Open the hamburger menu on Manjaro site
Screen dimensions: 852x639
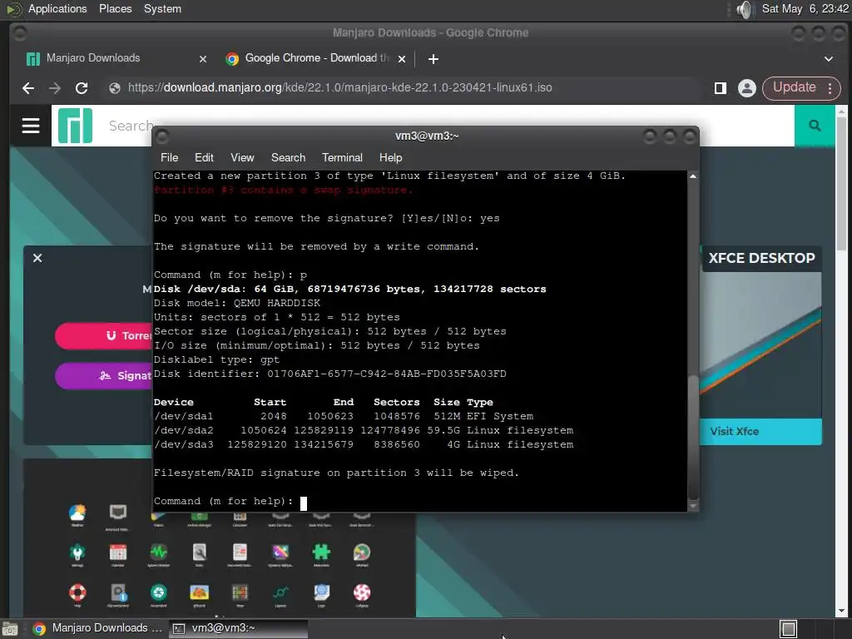(x=31, y=126)
